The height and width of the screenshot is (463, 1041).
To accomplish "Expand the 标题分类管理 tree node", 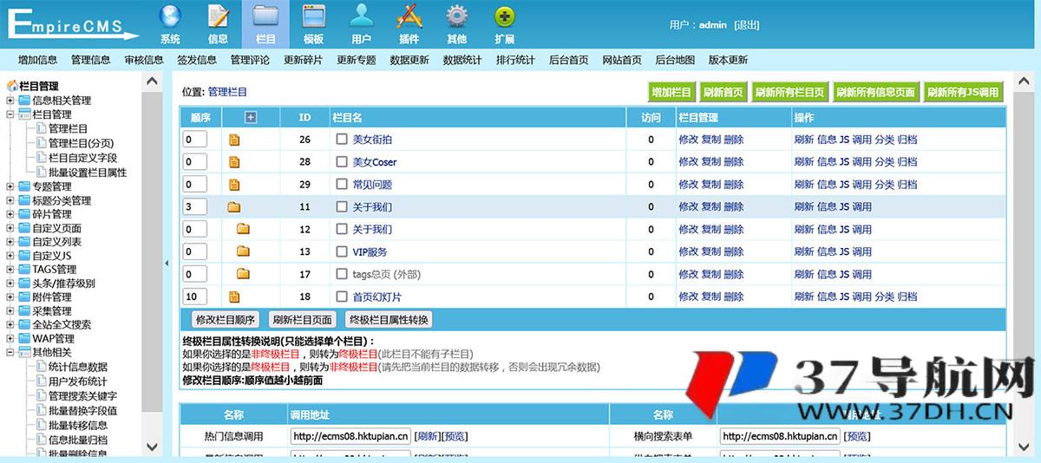I will 10,200.
